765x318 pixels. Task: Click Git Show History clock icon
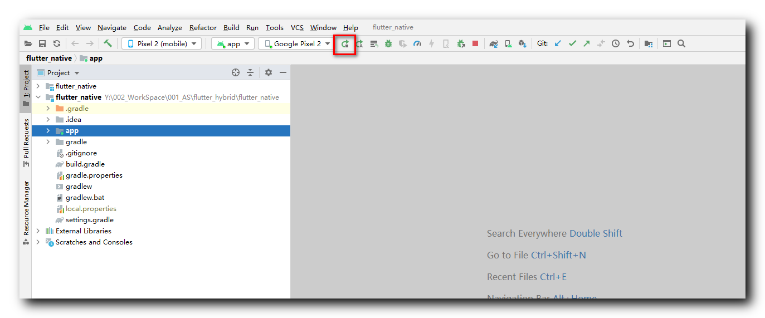616,43
